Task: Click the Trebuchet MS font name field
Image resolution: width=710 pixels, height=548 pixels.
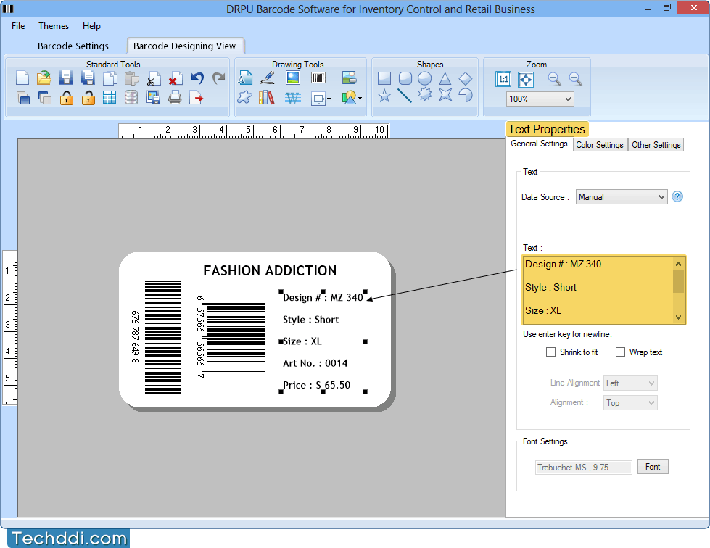Action: pyautogui.click(x=583, y=468)
